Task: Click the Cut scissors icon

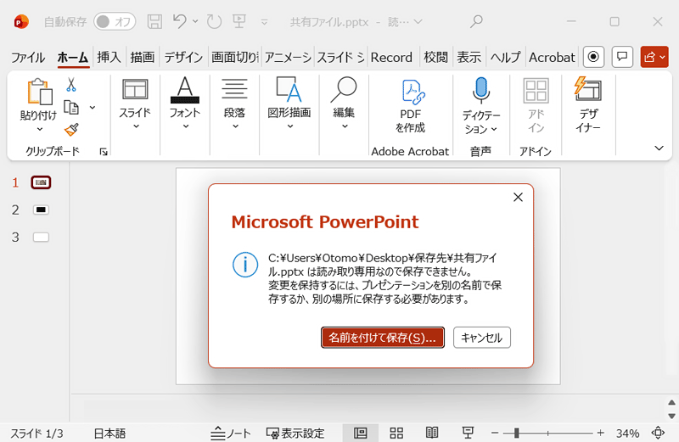Action: (71, 85)
